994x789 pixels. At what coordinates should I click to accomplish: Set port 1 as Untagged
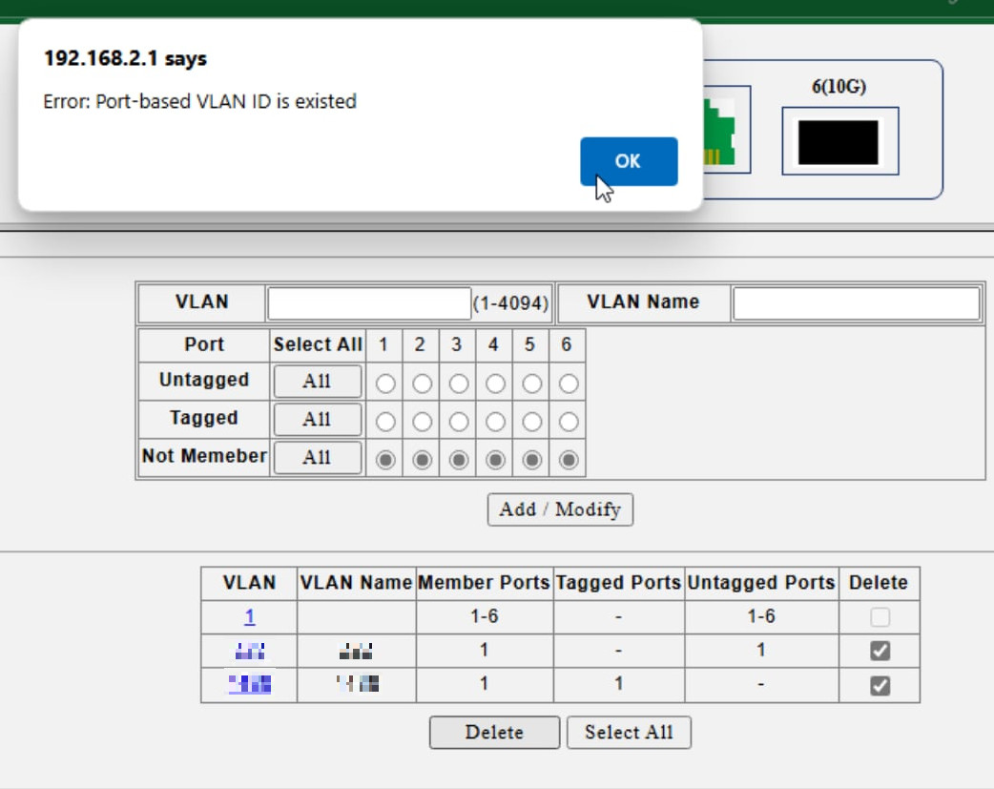(x=385, y=384)
